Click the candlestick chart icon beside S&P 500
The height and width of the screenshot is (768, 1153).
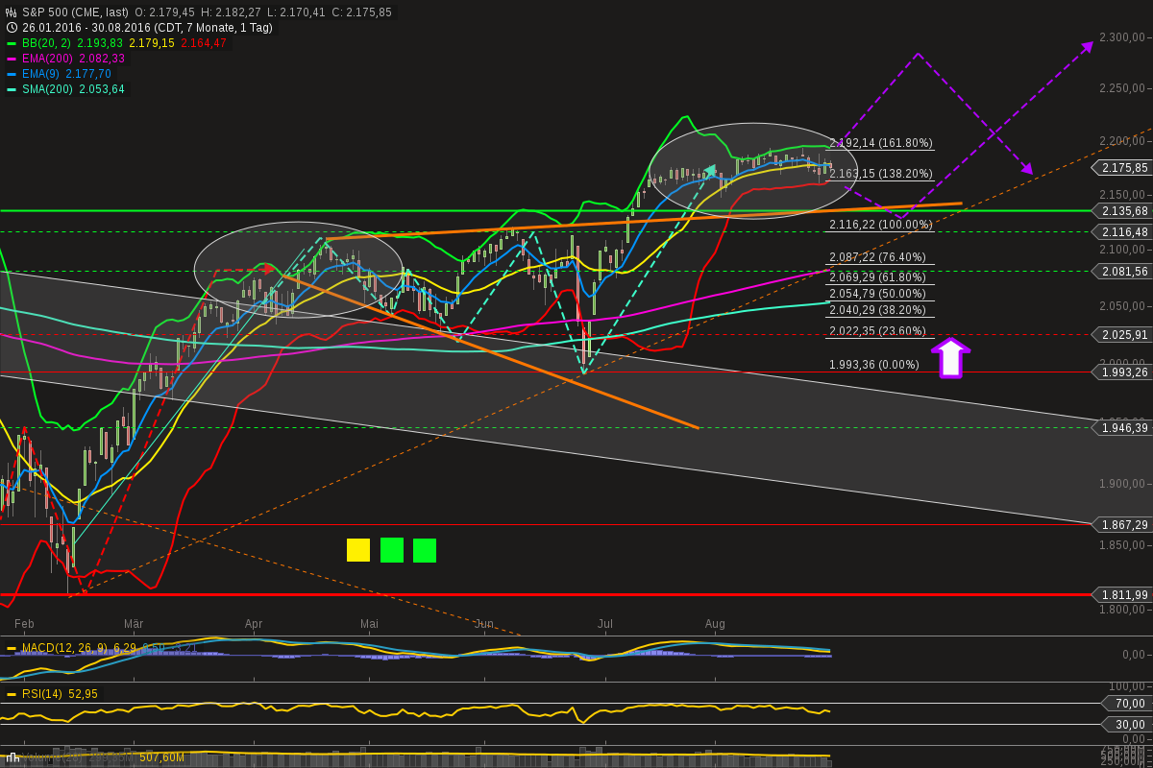point(12,12)
